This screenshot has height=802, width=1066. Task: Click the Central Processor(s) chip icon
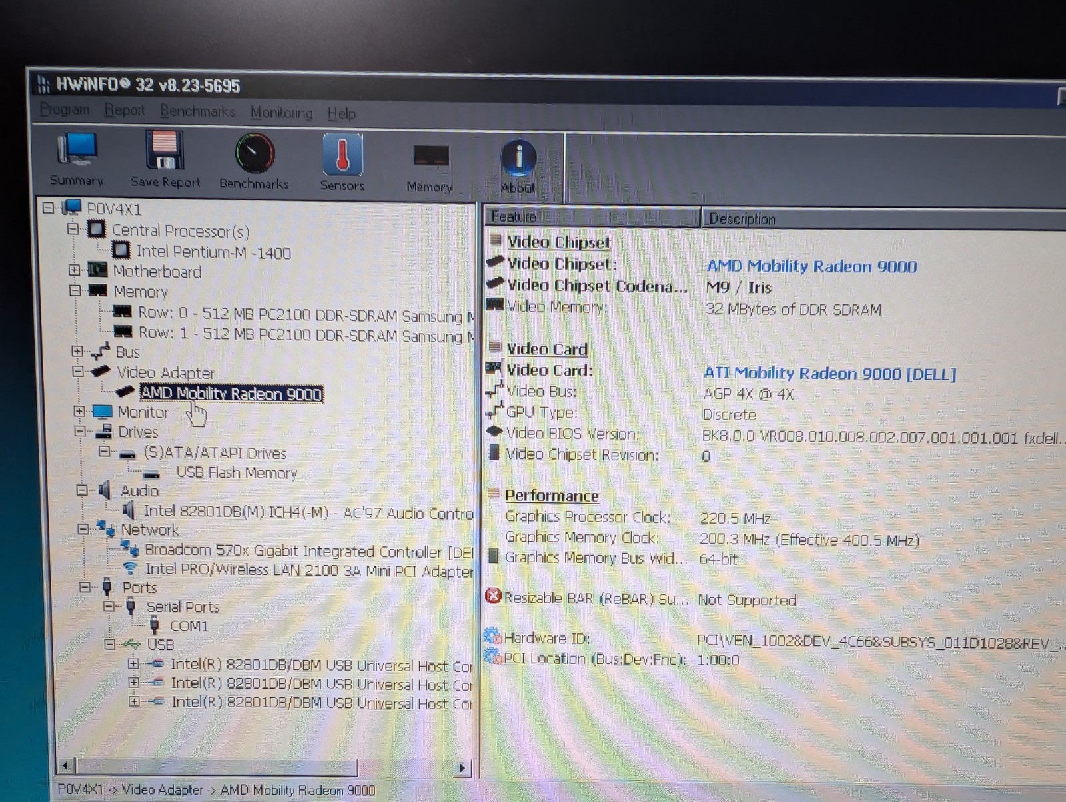point(96,230)
